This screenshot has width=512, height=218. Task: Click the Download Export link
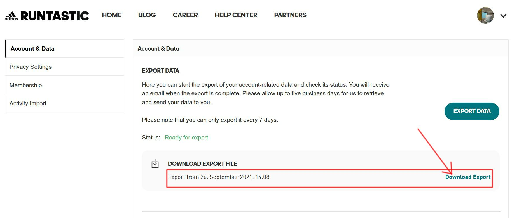(468, 177)
